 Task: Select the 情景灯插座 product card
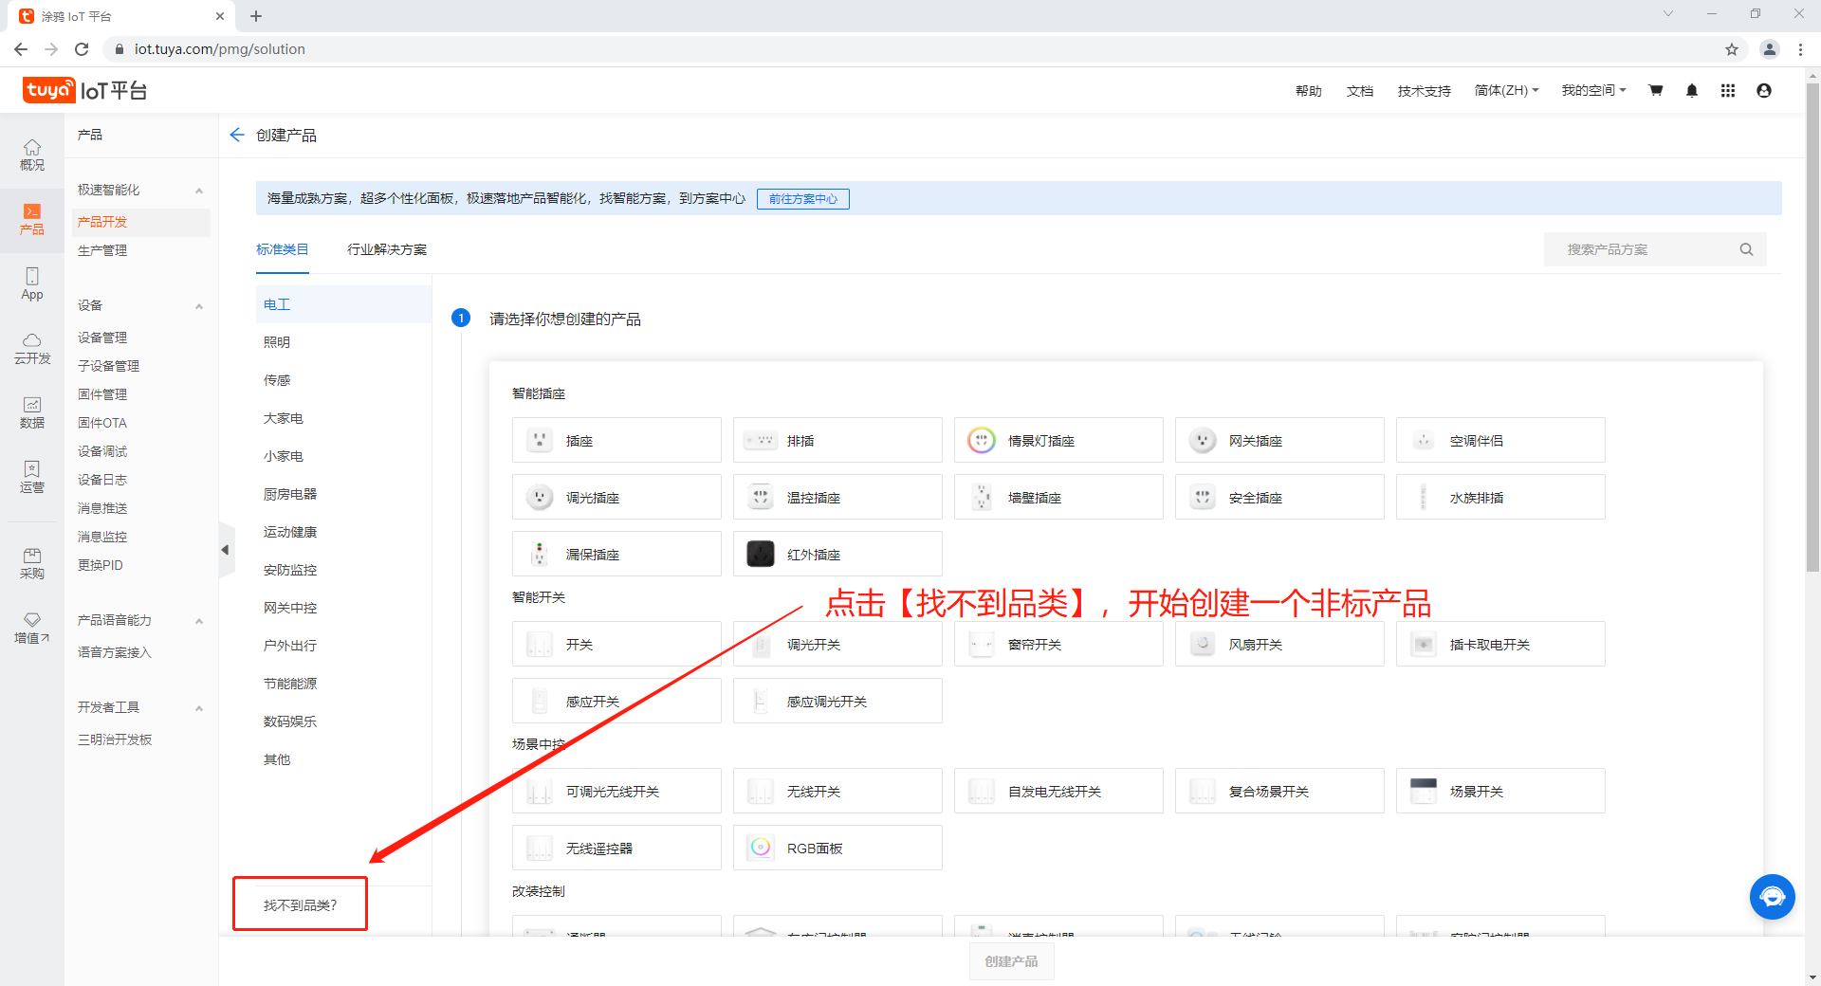[x=1058, y=441]
